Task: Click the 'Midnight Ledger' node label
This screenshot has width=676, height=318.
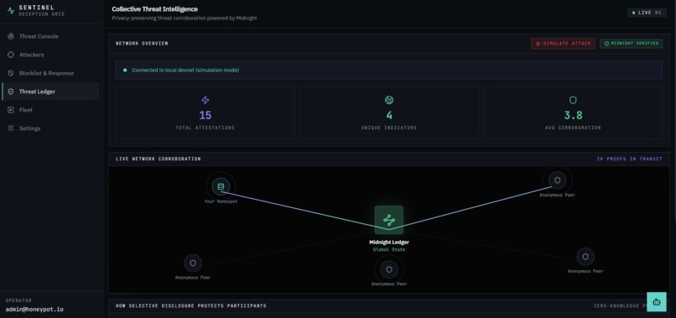Action: 389,242
